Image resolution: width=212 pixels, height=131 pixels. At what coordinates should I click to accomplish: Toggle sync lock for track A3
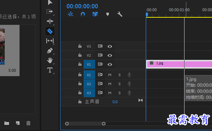[100, 92]
